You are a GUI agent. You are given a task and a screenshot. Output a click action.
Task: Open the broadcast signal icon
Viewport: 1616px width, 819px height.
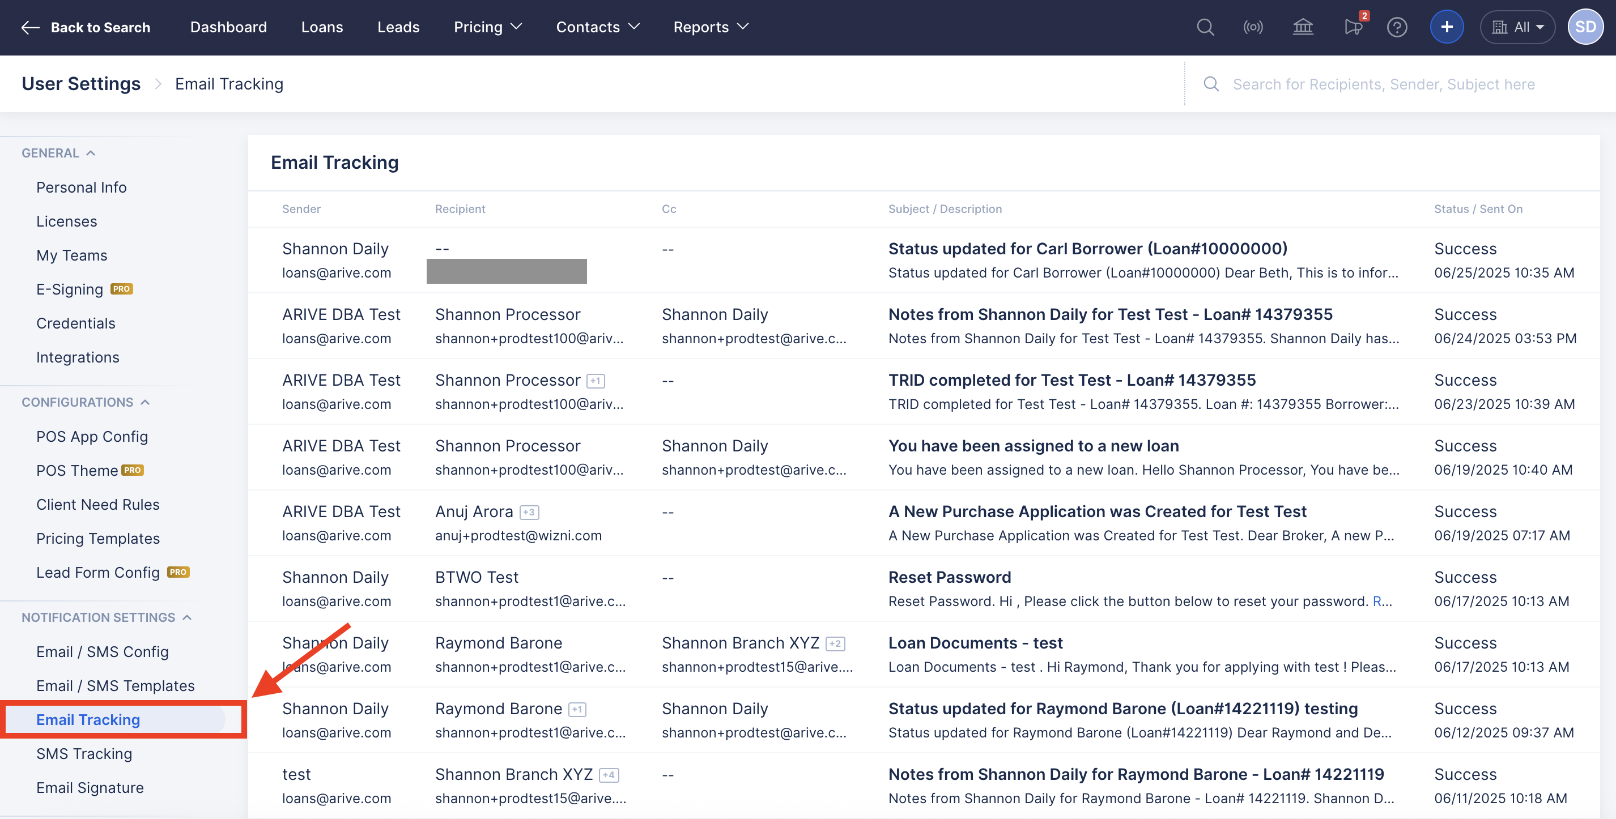click(x=1253, y=27)
